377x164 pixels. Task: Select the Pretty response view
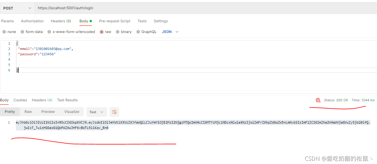10,112
